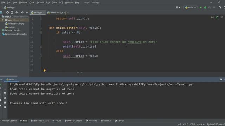This screenshot has height=126, width=225.
Task: Open the View menu
Action: (x=15, y=2)
